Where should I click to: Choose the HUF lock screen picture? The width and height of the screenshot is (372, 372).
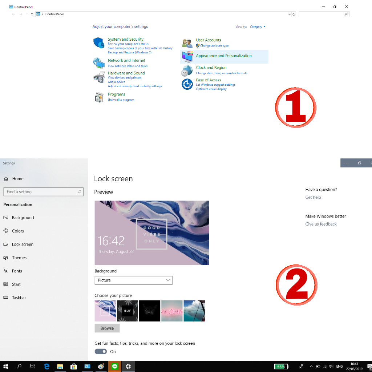click(128, 311)
